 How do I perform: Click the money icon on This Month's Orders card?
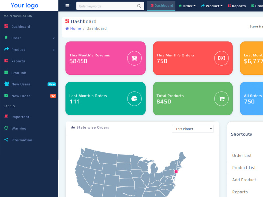(x=221, y=58)
